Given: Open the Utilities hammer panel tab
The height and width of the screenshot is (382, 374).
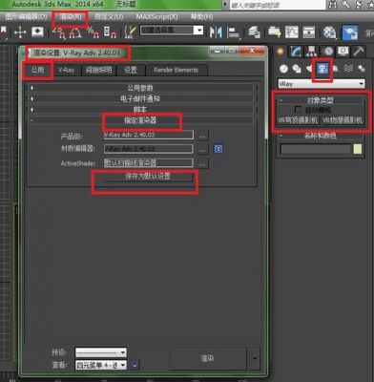Looking at the screenshot, I should [359, 52].
